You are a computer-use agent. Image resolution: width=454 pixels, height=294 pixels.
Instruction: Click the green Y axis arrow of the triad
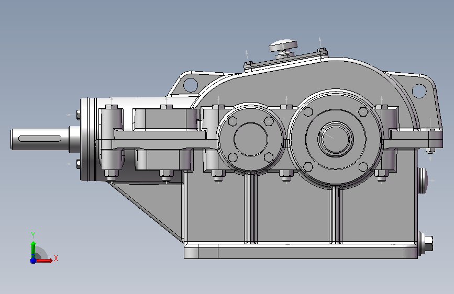[x=33, y=250]
